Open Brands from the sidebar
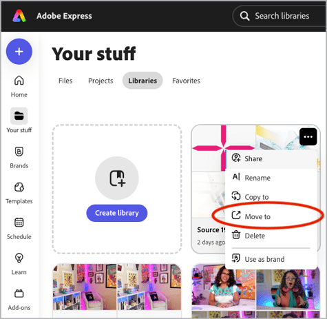Image resolution: width=327 pixels, height=319 pixels. point(19,158)
